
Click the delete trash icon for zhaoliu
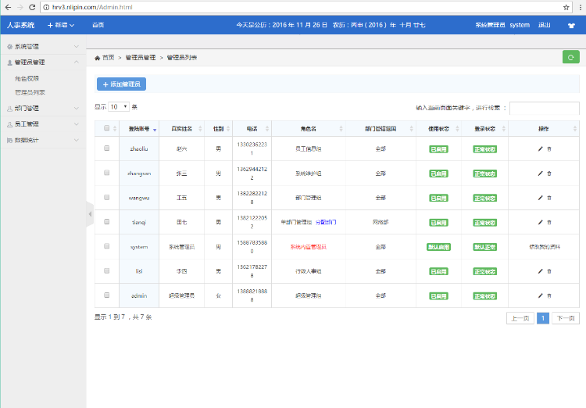pyautogui.click(x=549, y=149)
